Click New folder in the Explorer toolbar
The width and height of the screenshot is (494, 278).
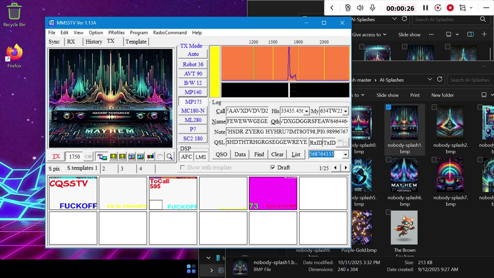click(443, 95)
